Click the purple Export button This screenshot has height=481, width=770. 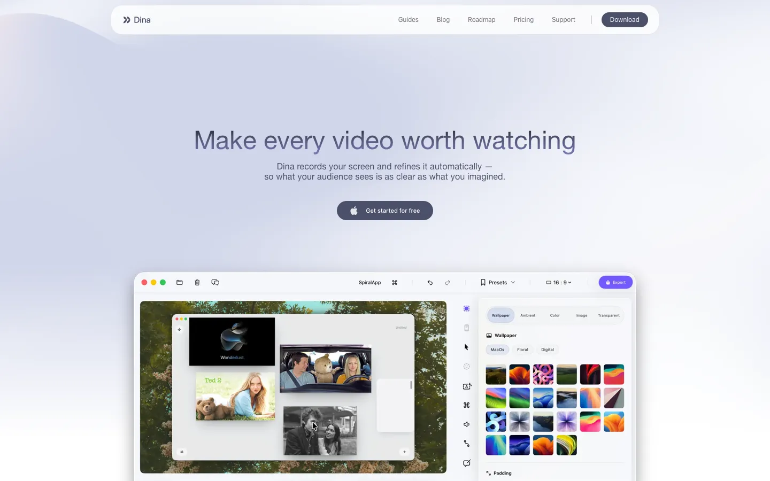(x=615, y=282)
